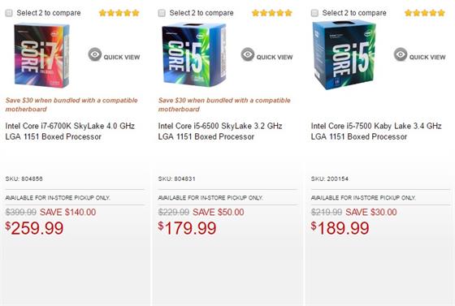The width and height of the screenshot is (455, 306).
Task: Check star rating of i7-6700K processor
Action: (x=119, y=13)
